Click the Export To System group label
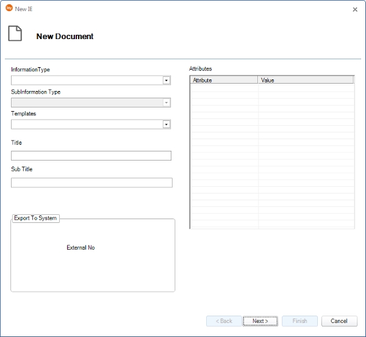This screenshot has width=366, height=337. [35, 218]
